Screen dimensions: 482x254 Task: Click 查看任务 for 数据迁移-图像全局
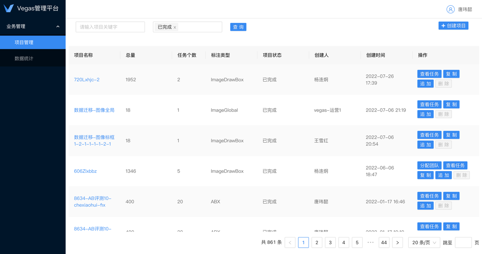tap(429, 105)
